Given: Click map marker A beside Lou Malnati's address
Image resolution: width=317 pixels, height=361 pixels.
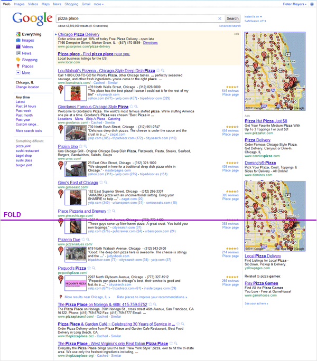Looking at the screenshot, I should (x=61, y=89).
